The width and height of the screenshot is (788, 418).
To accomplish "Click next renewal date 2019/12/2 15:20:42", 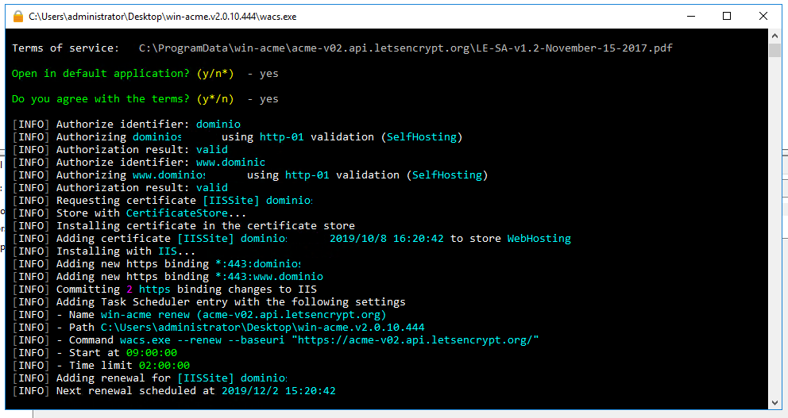I will [x=278, y=390].
